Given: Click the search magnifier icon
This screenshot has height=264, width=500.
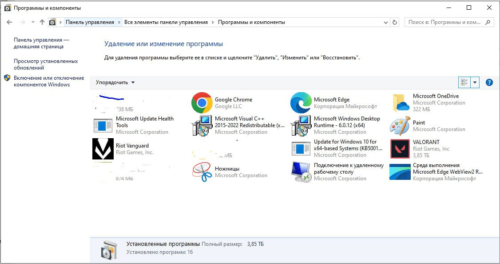Looking at the screenshot, I should pyautogui.click(x=488, y=22).
